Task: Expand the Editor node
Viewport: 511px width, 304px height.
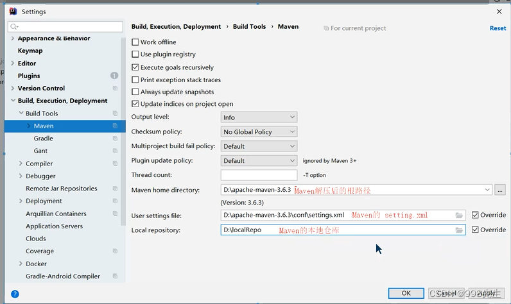Action: [x=13, y=63]
